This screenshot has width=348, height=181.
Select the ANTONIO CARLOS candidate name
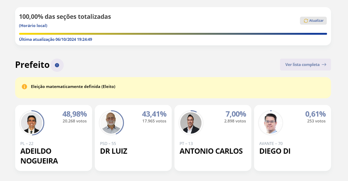tap(211, 151)
